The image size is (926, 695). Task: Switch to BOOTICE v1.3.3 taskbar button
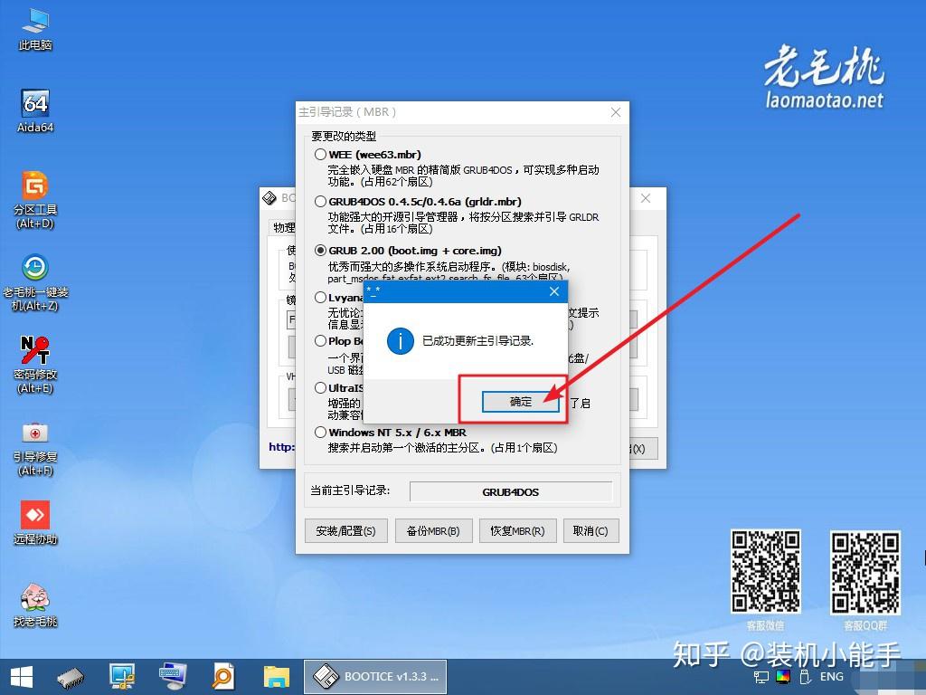point(375,677)
